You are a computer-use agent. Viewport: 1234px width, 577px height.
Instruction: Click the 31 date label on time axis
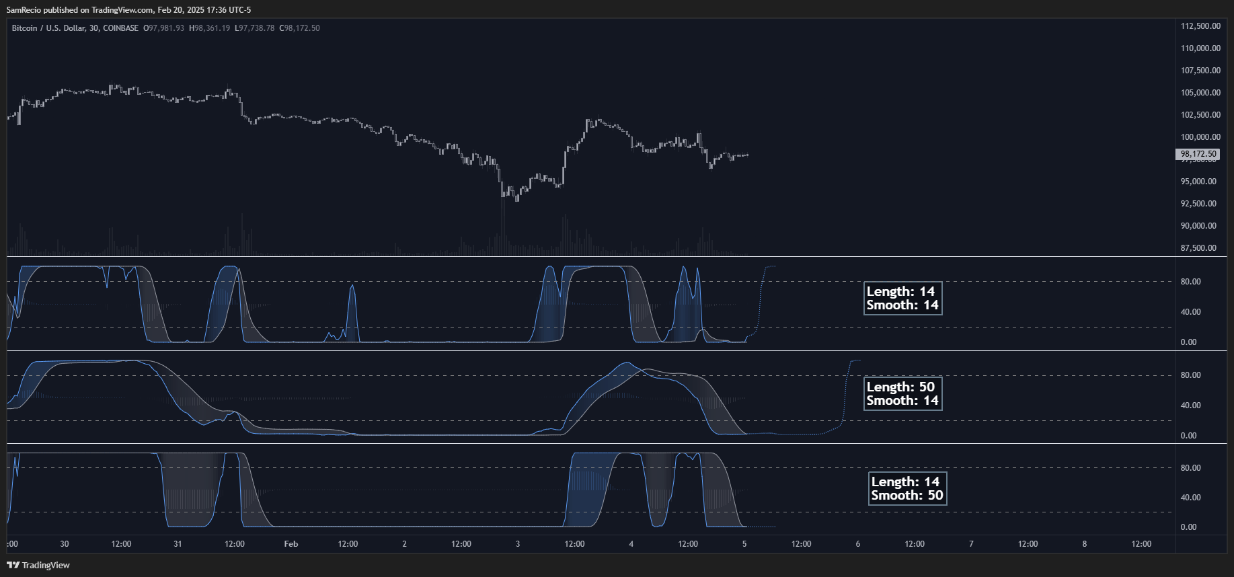tap(178, 544)
